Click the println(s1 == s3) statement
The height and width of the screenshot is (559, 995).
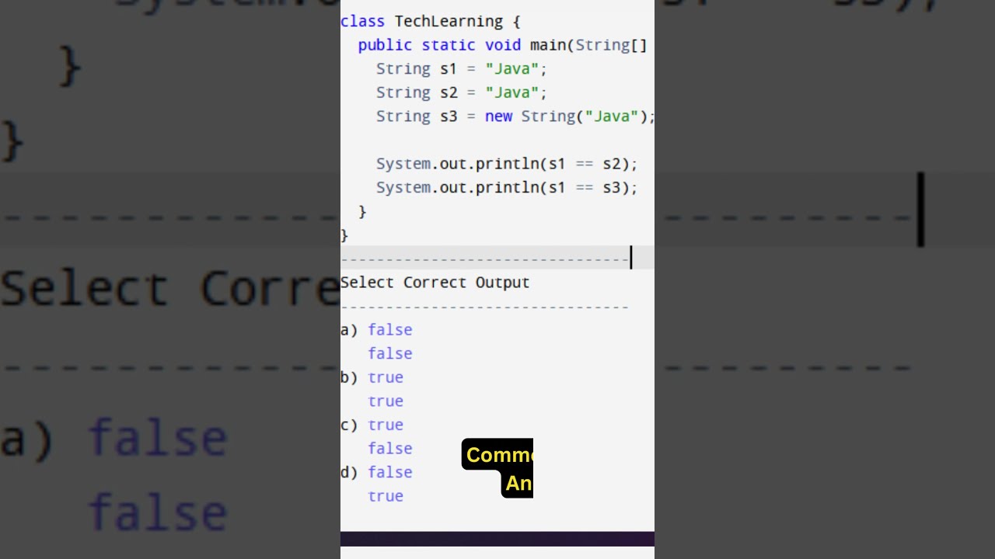507,188
